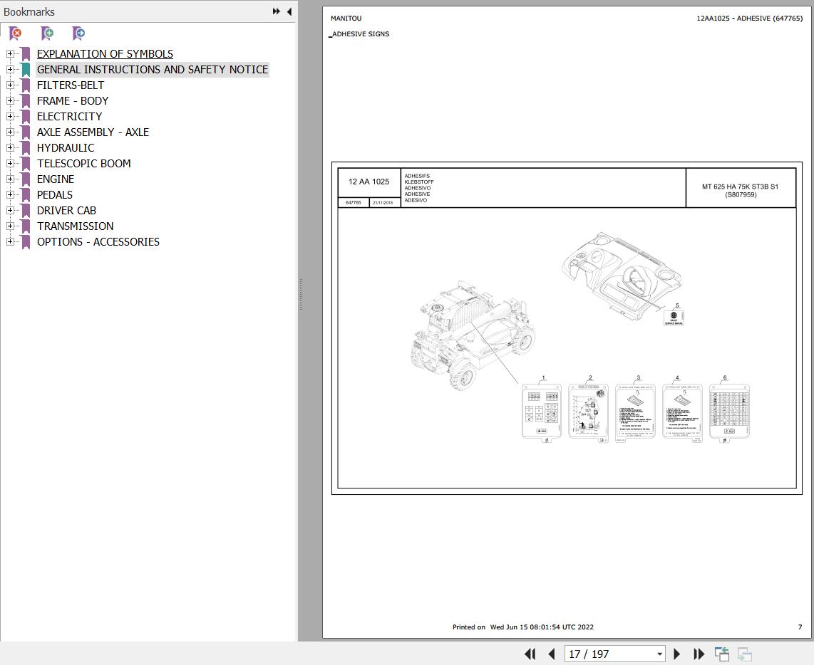This screenshot has width=814, height=665.
Task: Click the teal GENERAL INSTRUCTIONS bookmark icon
Action: pos(26,70)
